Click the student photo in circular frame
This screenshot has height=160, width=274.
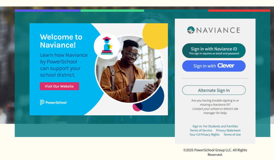pos(129,69)
